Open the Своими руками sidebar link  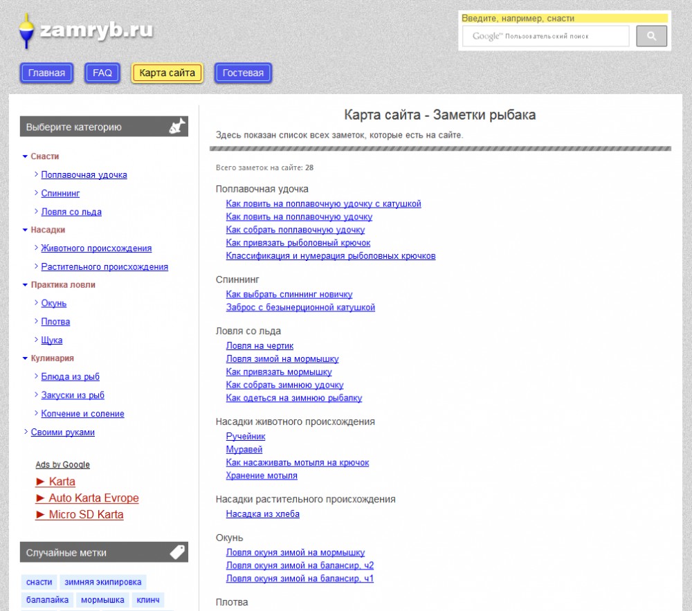tap(68, 432)
